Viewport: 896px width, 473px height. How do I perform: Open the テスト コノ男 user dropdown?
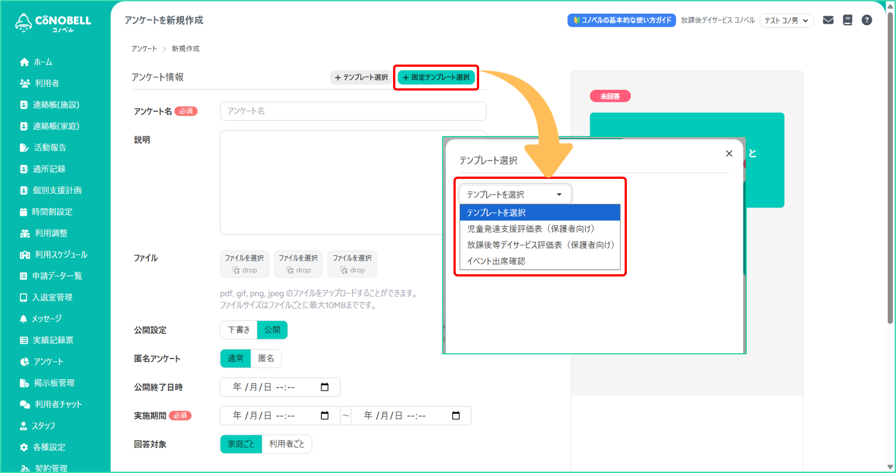(x=786, y=21)
